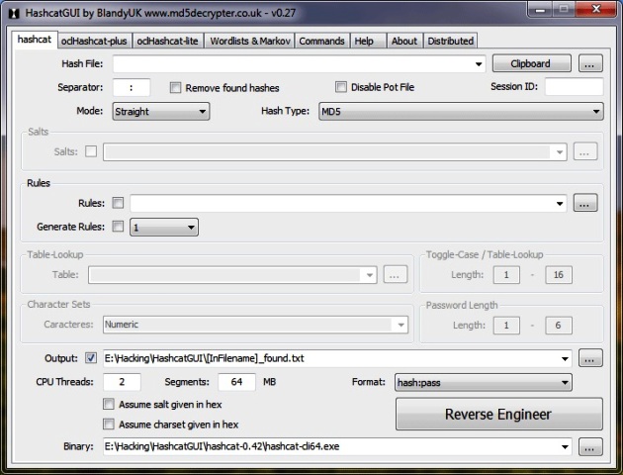Open the Format dropdown showing hash:pass
The image size is (623, 475).
(484, 382)
